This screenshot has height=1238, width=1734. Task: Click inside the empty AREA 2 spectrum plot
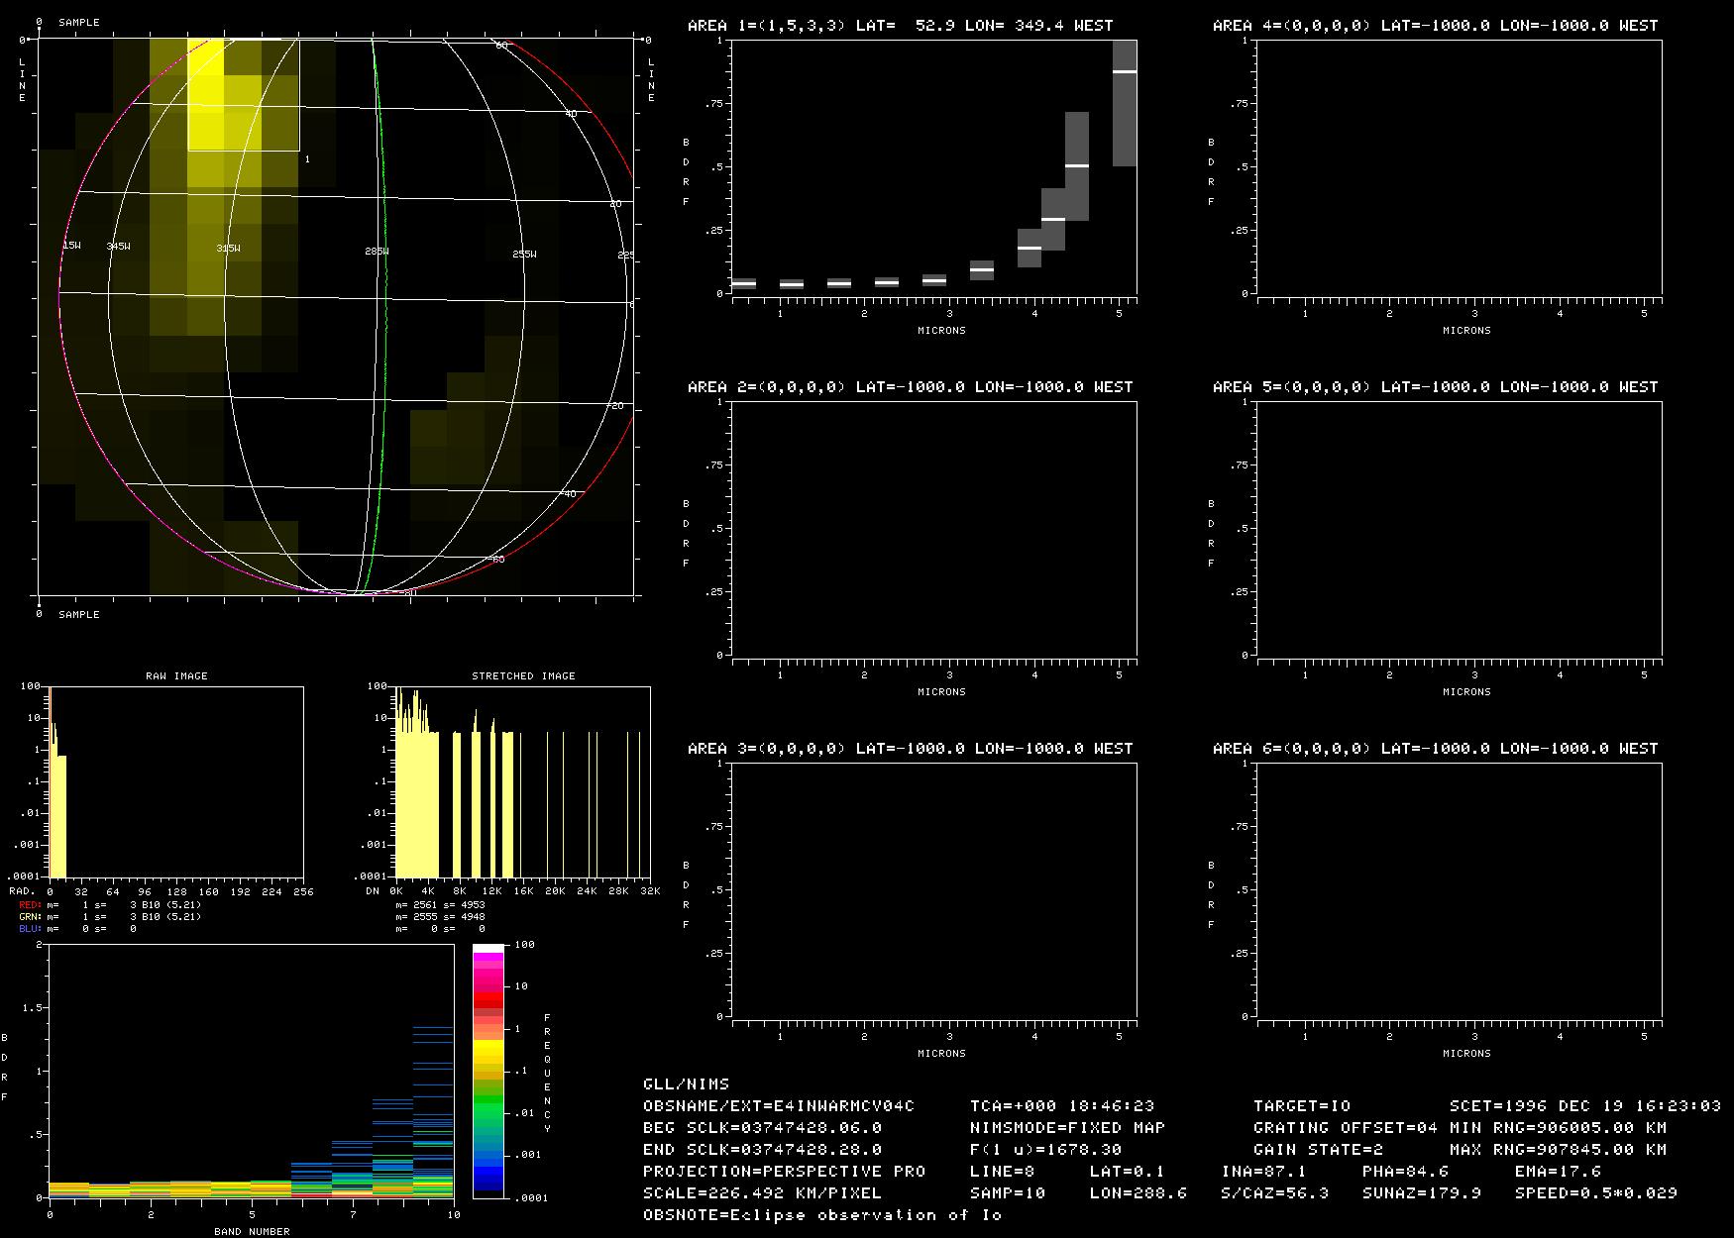[933, 529]
